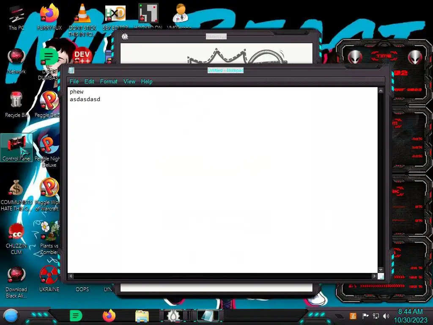Click the OOPS desktop label
Image resolution: width=433 pixels, height=325 pixels.
(82, 289)
